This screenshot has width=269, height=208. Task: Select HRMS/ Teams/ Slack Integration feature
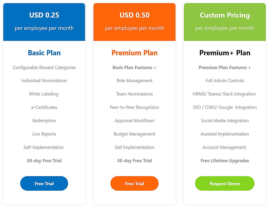coord(225,94)
